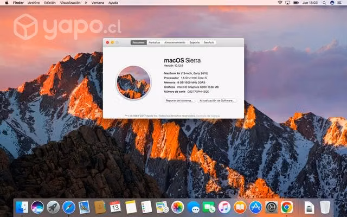Viewport: 347px width, 217px height.
Task: Click the Memoria 8 GB line
Action: coord(184,82)
